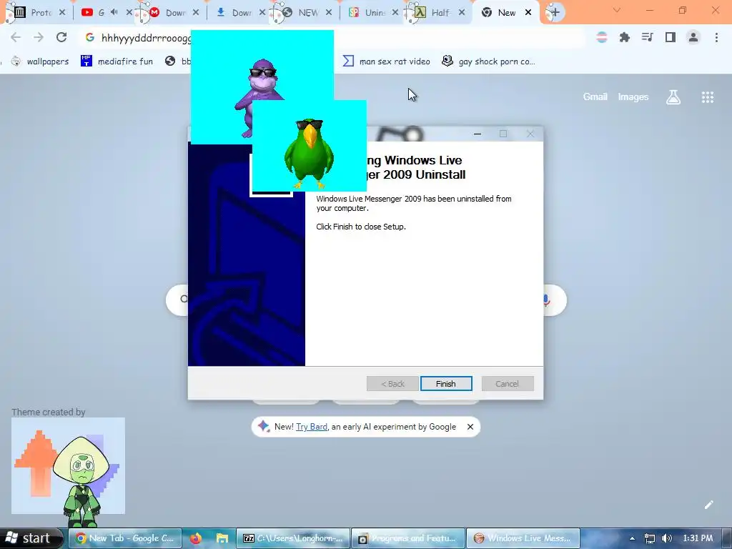Viewport: 732px width, 549px height.
Task: Open Chrome's three-dot menu
Action: pos(716,37)
